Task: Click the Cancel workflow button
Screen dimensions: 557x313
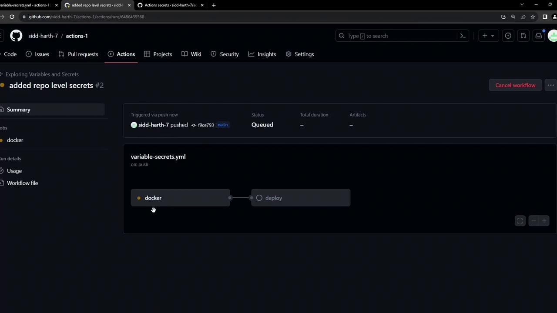Action: [x=515, y=85]
